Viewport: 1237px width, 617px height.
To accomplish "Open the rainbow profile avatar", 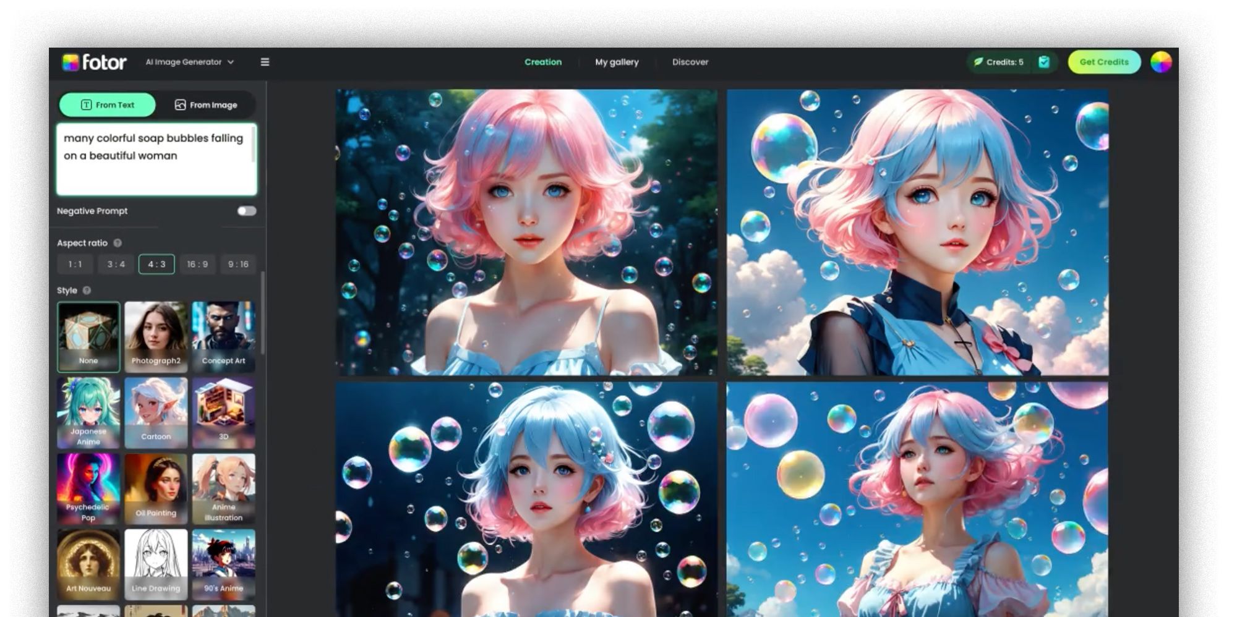I will tap(1160, 62).
